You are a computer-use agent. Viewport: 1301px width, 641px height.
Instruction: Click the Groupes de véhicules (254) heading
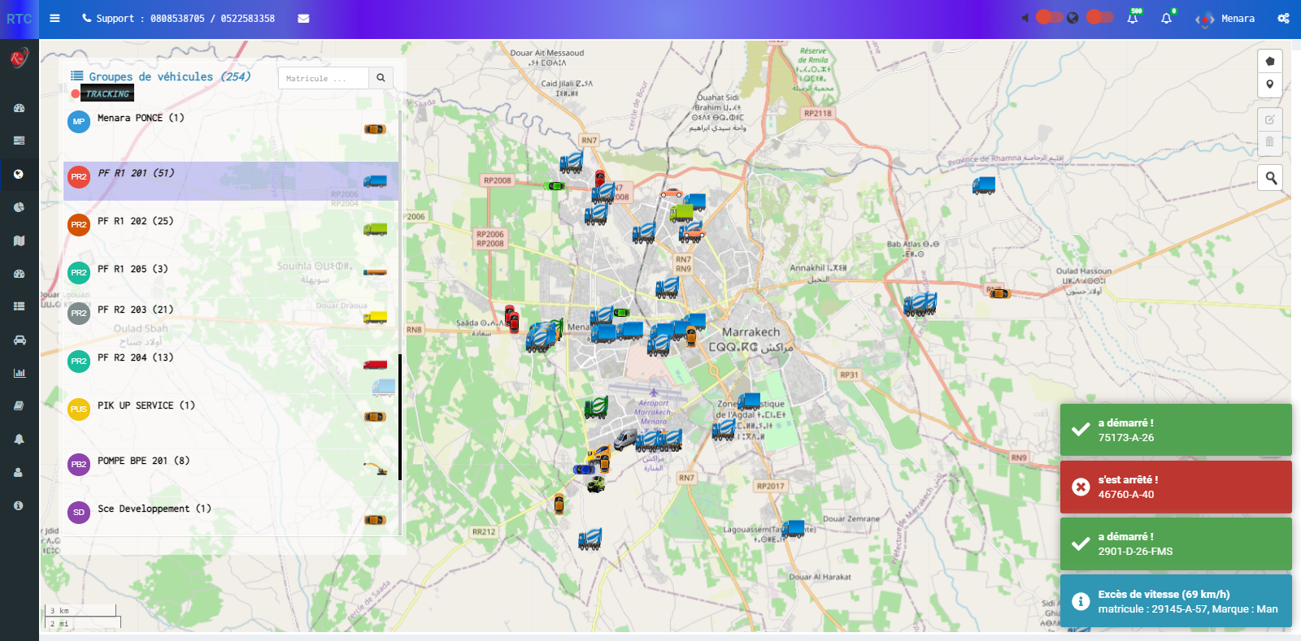161,76
